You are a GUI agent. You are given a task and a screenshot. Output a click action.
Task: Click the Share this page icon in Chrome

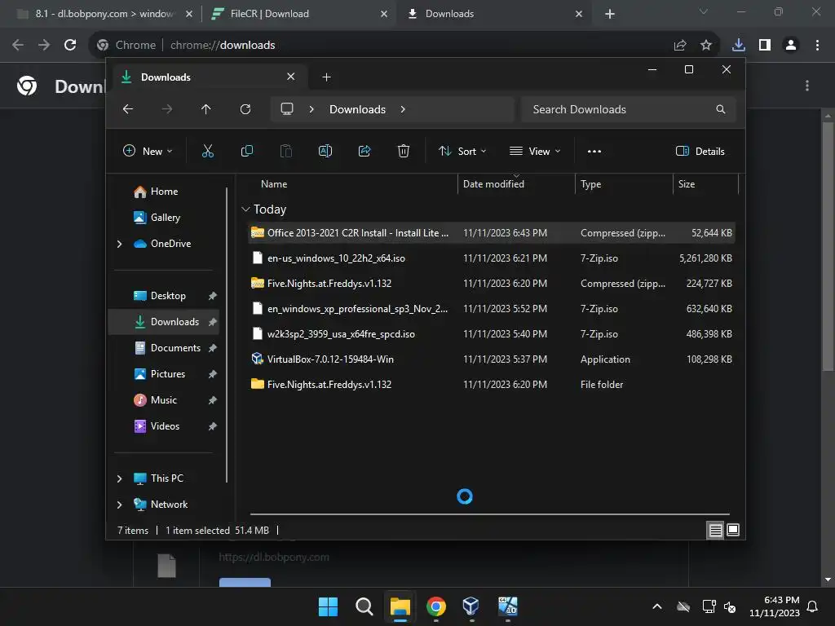(x=680, y=45)
